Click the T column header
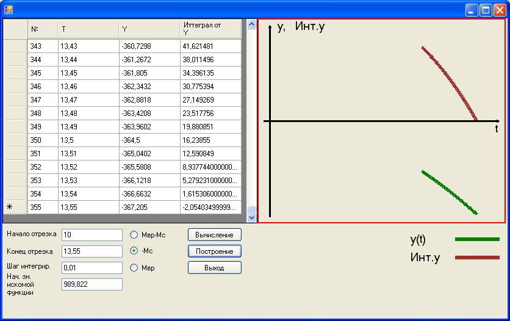The image size is (510, 321). click(x=88, y=29)
